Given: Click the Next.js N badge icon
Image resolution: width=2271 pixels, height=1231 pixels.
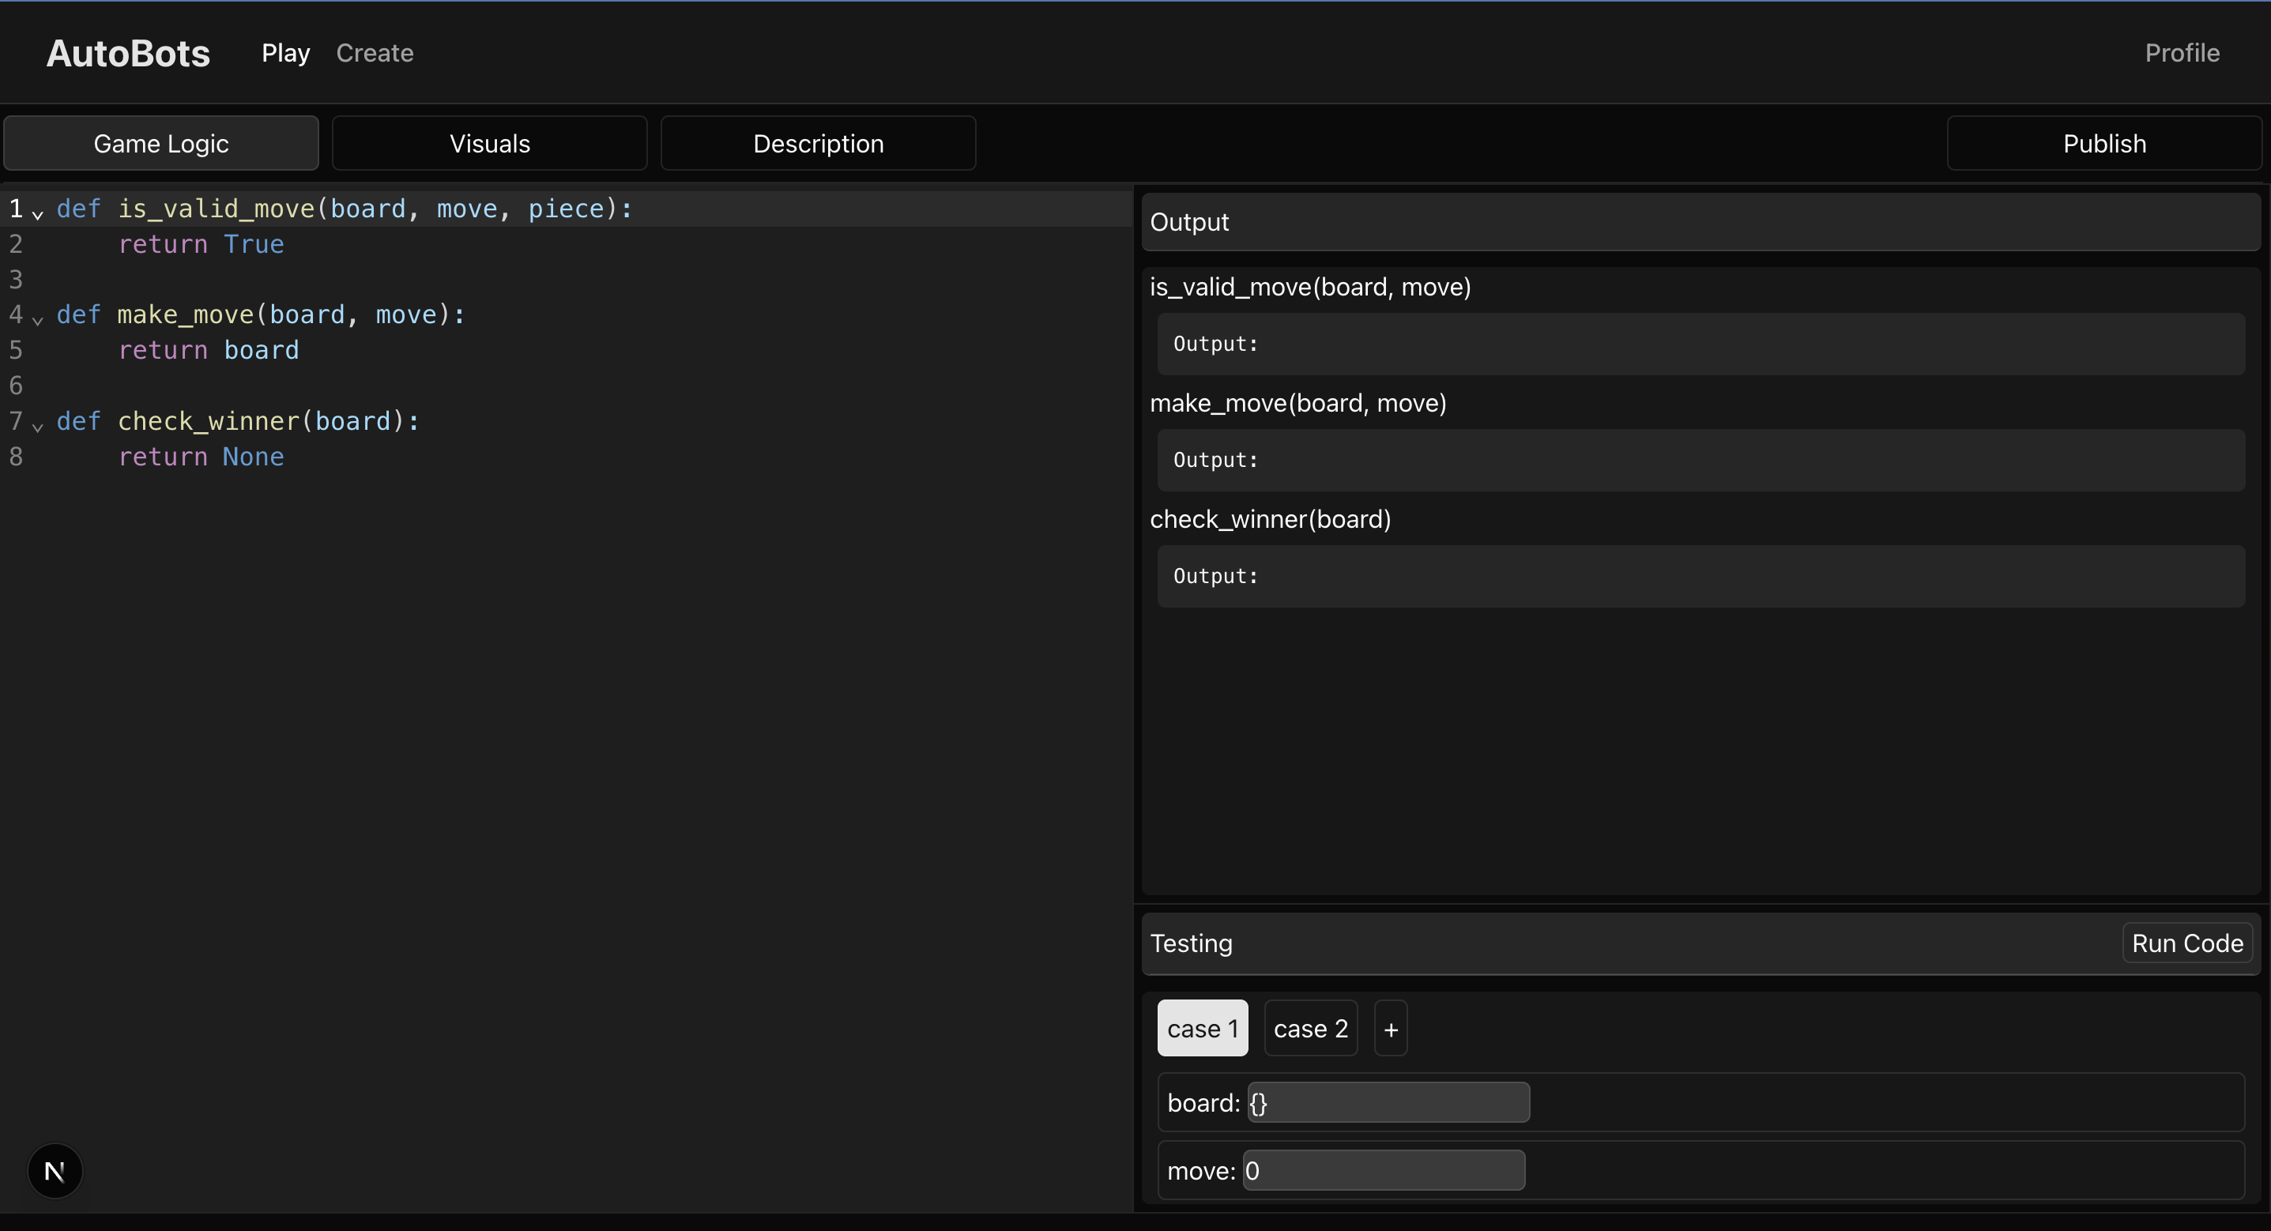Looking at the screenshot, I should 55,1171.
